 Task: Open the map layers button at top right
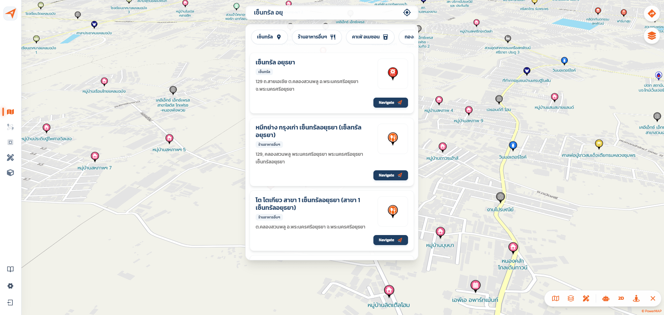652,36
